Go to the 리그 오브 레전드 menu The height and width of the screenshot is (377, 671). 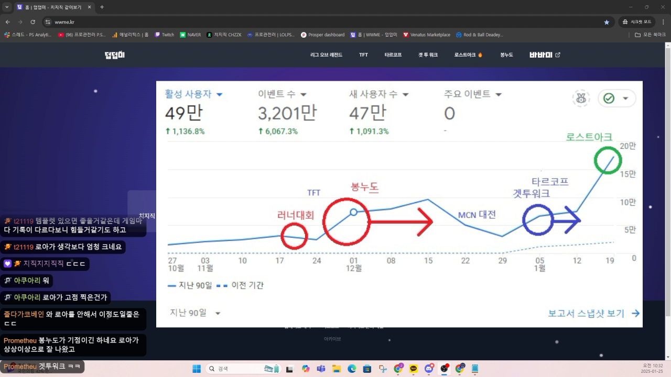pos(326,55)
